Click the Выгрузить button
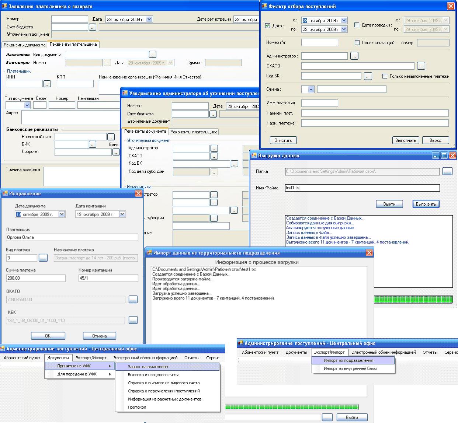This screenshot has width=458, height=423. (x=426, y=204)
